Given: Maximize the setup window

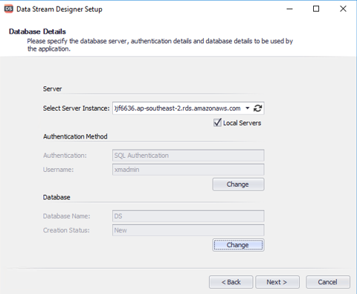Looking at the screenshot, I should click(x=316, y=9).
